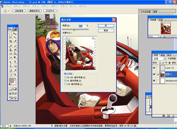The image size is (177, 129).
Task: Select the Magic Wand tool
Action: pyautogui.click(x=15, y=37)
